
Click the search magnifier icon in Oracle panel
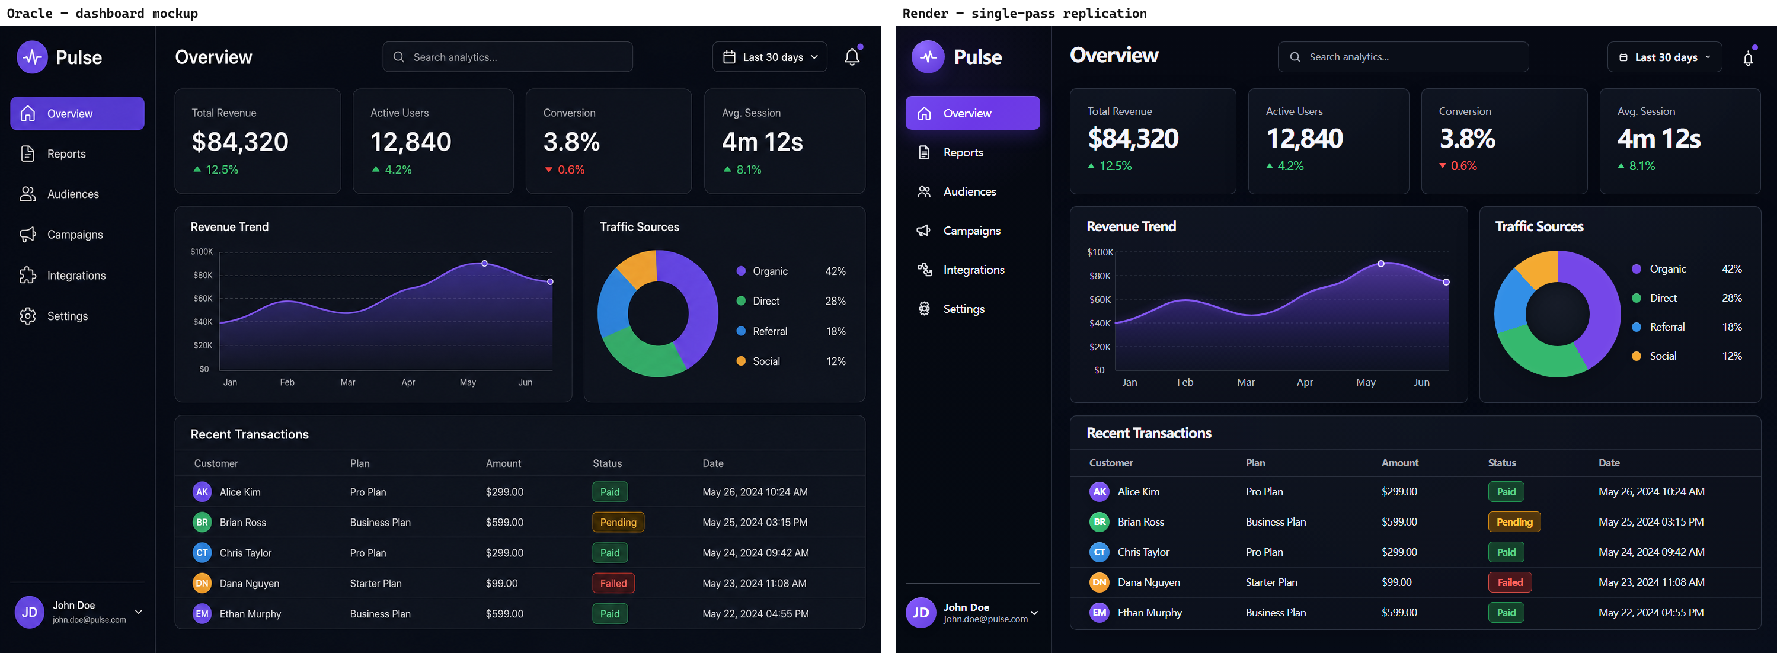tap(399, 57)
